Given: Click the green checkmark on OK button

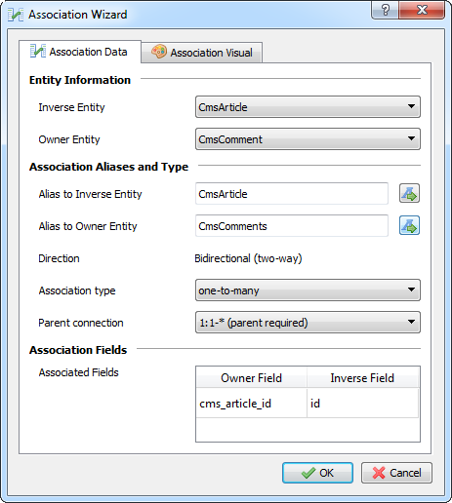Looking at the screenshot, I should click(308, 473).
